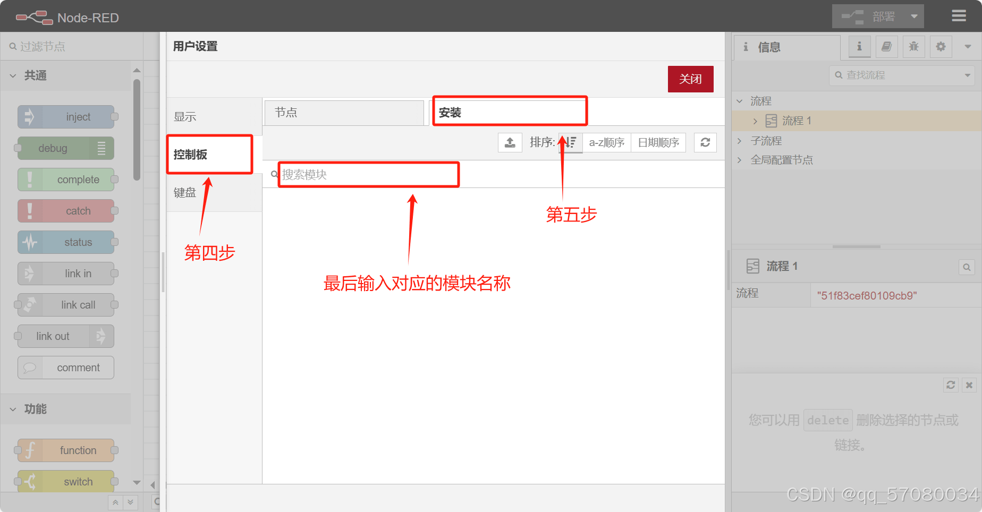Open the 键盘 settings tab
The width and height of the screenshot is (982, 512).
click(214, 193)
